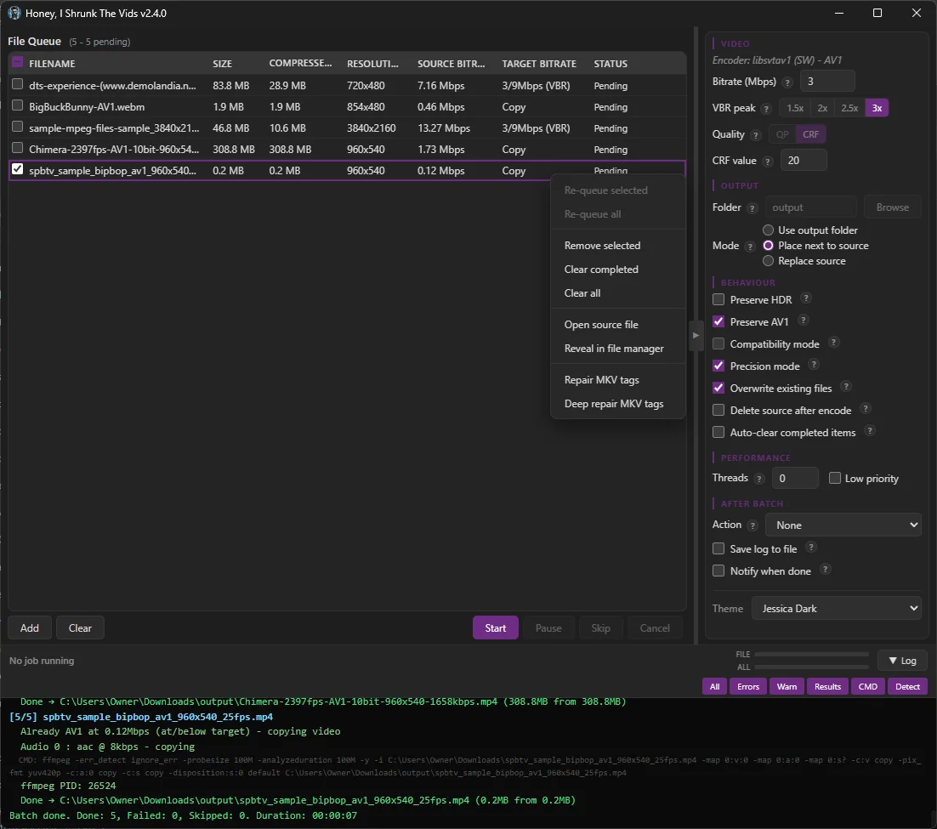This screenshot has width=937, height=829.
Task: Click Reveal in file manager menu entry
Action: [x=618, y=349]
